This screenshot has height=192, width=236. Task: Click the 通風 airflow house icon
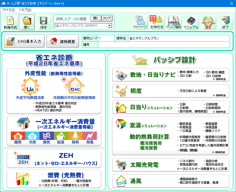[121, 181]
